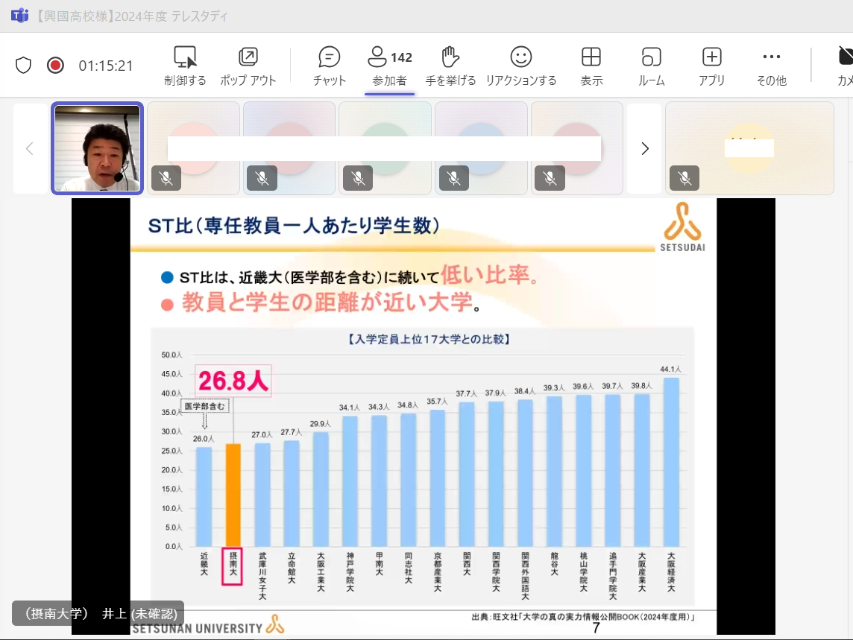Click the SETSUDAI logo on the slide
Screen dimensions: 853x640
point(683,227)
